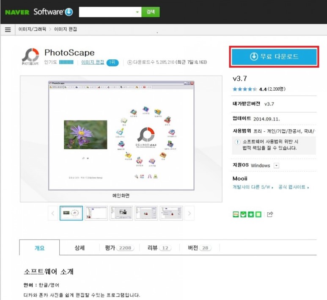327x300 pixels.
Task: Select the fourth screenshot thumbnail
Action: pyautogui.click(x=146, y=213)
